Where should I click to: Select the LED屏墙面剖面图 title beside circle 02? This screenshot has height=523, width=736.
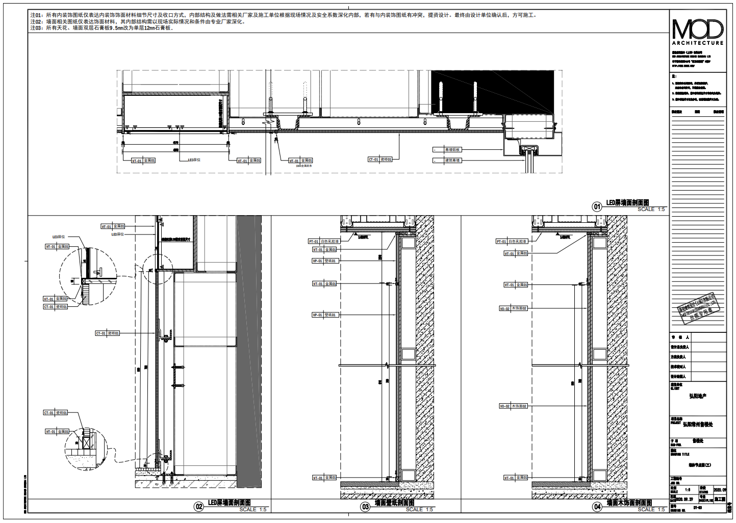pyautogui.click(x=229, y=503)
